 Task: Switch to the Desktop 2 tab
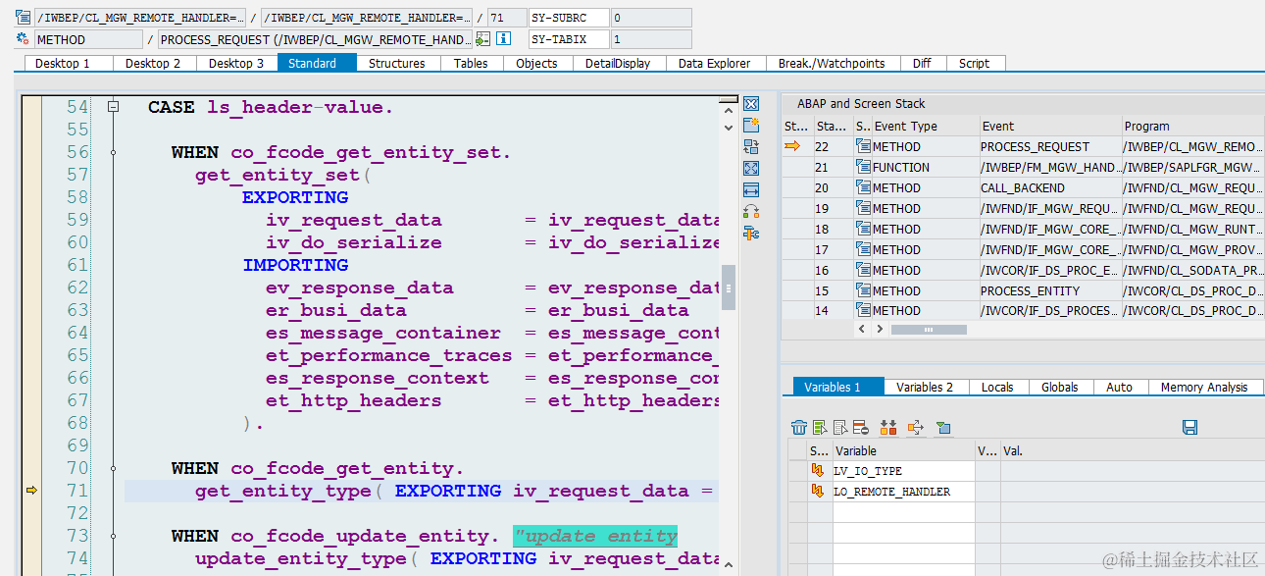click(153, 63)
